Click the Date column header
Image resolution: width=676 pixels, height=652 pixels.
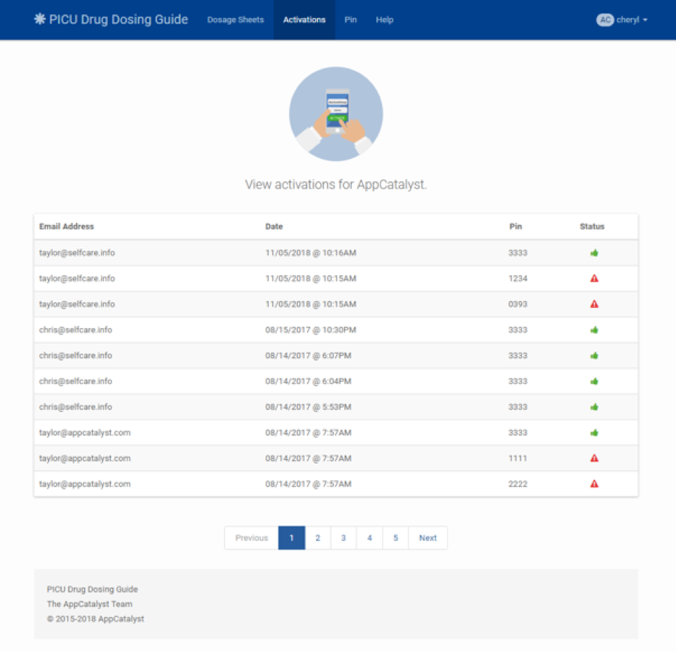coord(274,226)
